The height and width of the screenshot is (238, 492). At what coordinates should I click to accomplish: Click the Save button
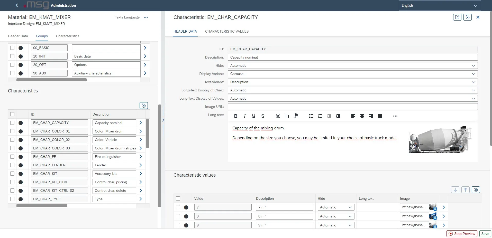click(x=485, y=234)
